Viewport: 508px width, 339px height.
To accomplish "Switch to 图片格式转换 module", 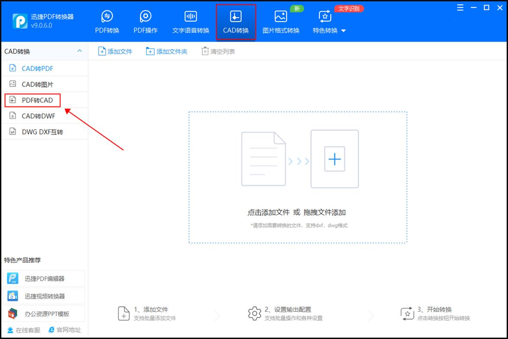I will tap(281, 22).
